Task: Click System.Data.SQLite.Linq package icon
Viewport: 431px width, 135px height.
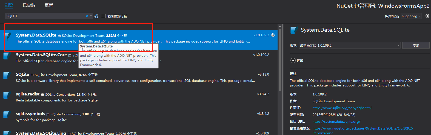Action: (x=7, y=133)
